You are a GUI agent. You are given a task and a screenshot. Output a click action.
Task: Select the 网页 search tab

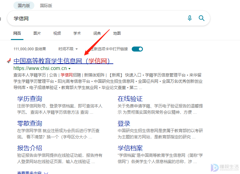tap(17, 33)
